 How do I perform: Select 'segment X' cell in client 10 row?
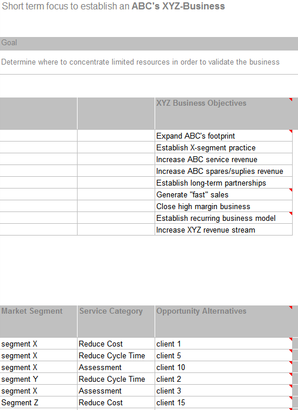pyautogui.click(x=38, y=367)
